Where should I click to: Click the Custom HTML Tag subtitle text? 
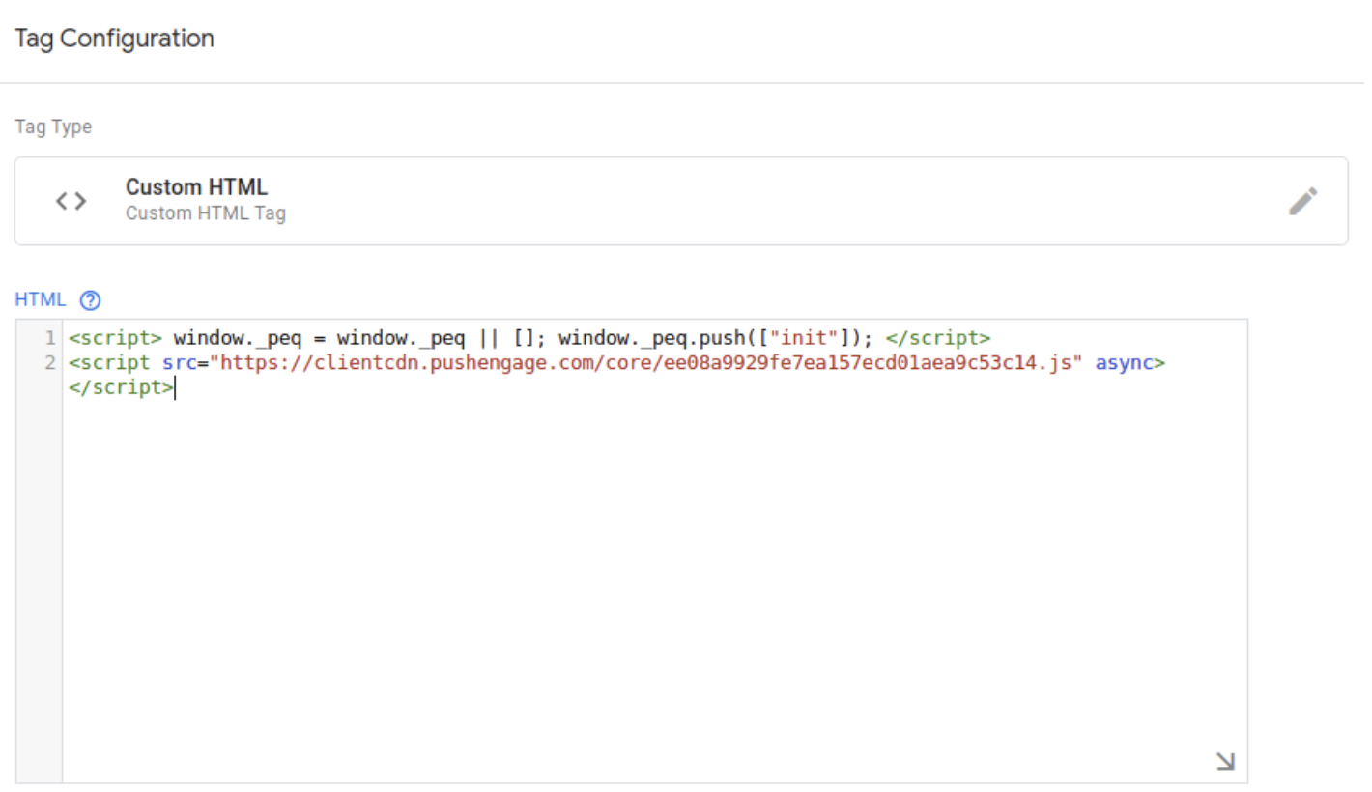(x=206, y=213)
